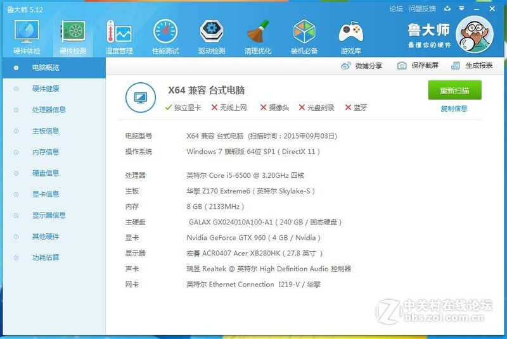Select 电脑概览 in the sidebar
Screen dimensions: 507x339
[x=54, y=68]
